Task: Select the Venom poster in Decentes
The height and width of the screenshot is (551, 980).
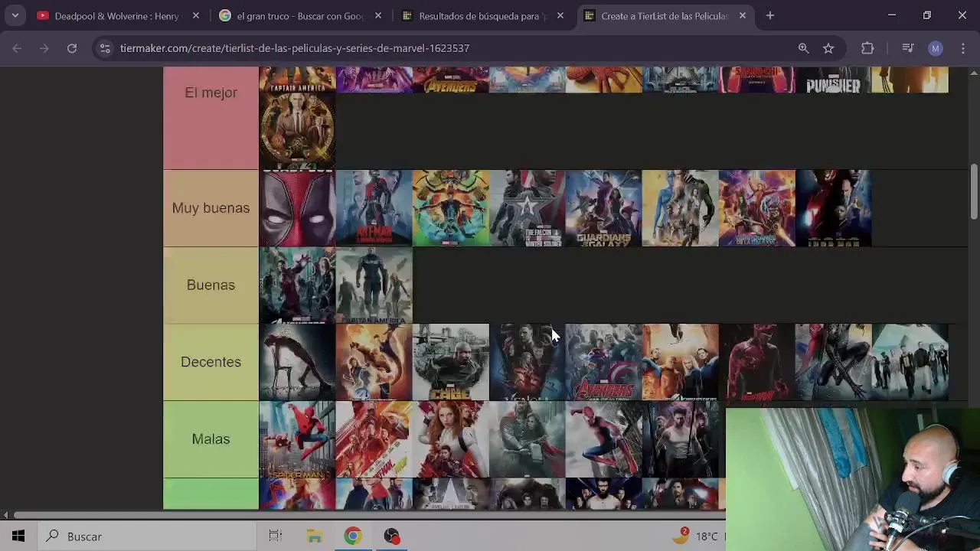Action: click(527, 362)
